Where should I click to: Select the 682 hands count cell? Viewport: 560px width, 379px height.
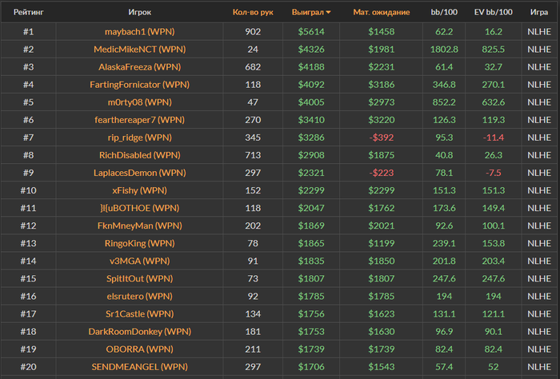pyautogui.click(x=253, y=67)
